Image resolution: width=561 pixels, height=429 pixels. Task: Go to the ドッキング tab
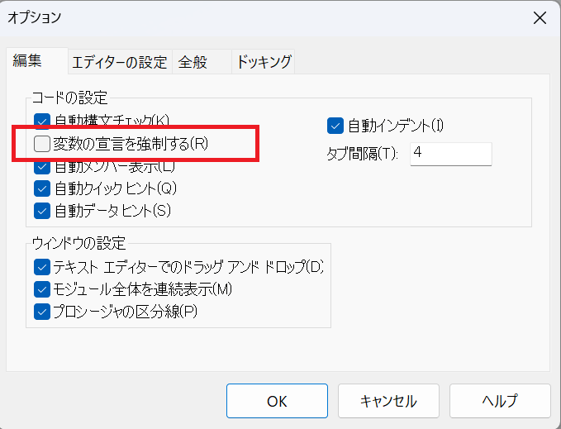[x=264, y=62]
